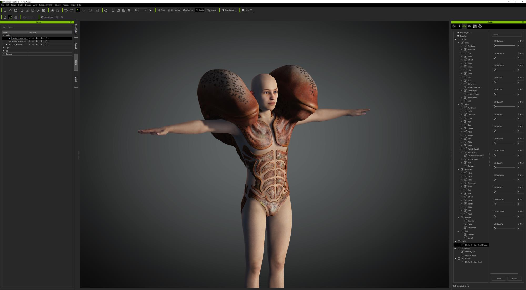Open the Modify panel Morph tab icon
Image resolution: width=526 pixels, height=290 pixels.
pyautogui.click(x=464, y=26)
